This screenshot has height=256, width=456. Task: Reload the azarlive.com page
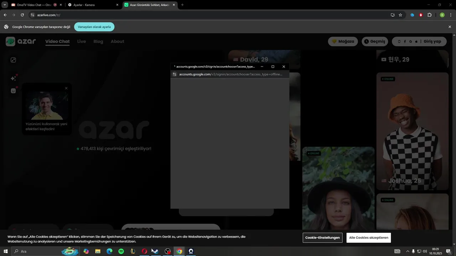(x=22, y=15)
